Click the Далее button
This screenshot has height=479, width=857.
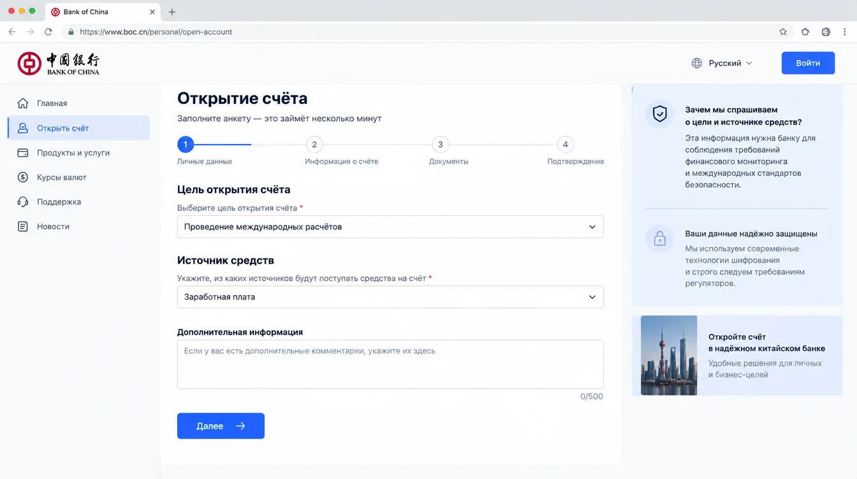coord(221,426)
